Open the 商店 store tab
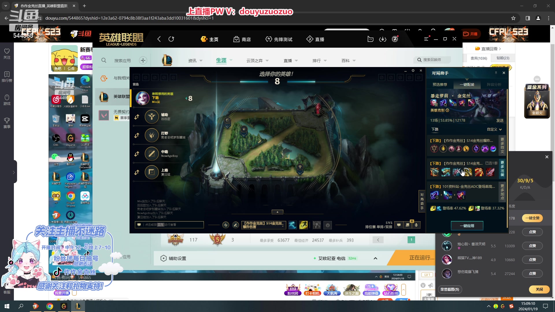This screenshot has width=555, height=312. (x=242, y=39)
